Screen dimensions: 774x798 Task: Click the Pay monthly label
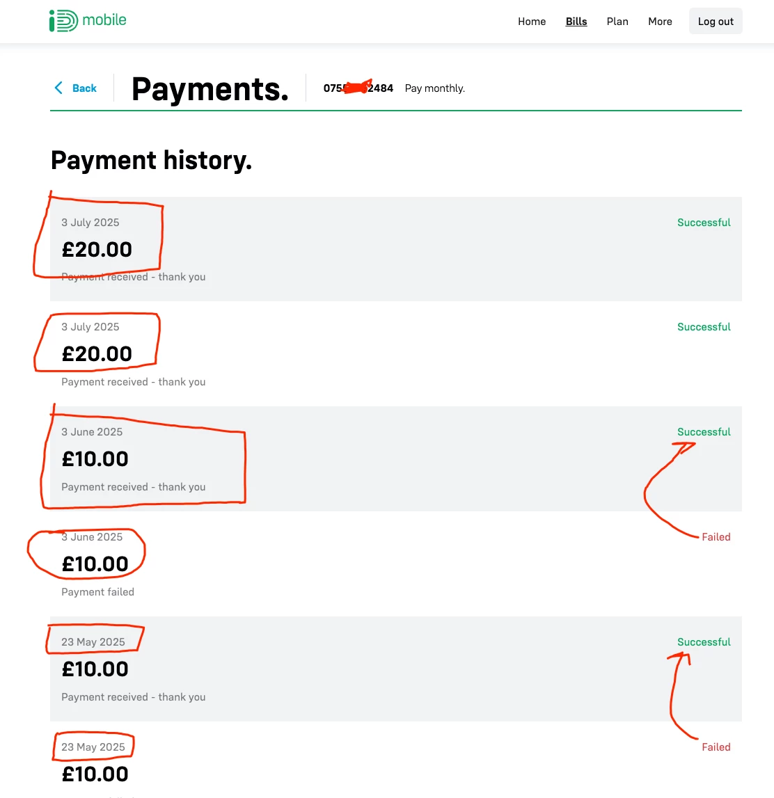tap(435, 88)
